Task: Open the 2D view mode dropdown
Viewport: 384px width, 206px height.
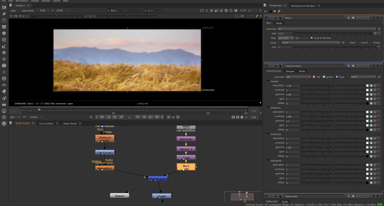Action: 245,16
